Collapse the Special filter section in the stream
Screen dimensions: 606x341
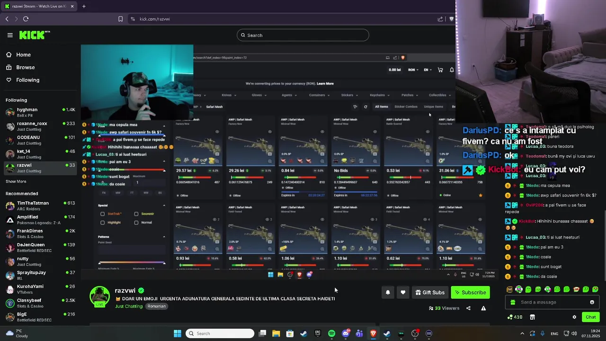pos(164,206)
